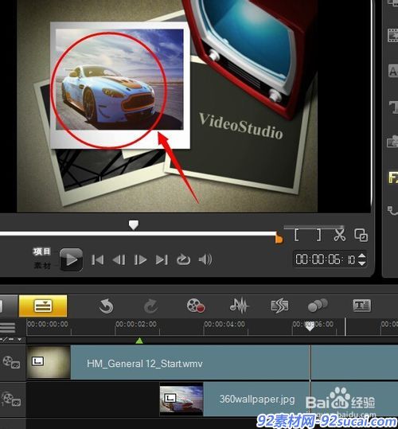Viewport: 398px width, 429px height.
Task: Step forward to next frame
Action: coord(140,259)
